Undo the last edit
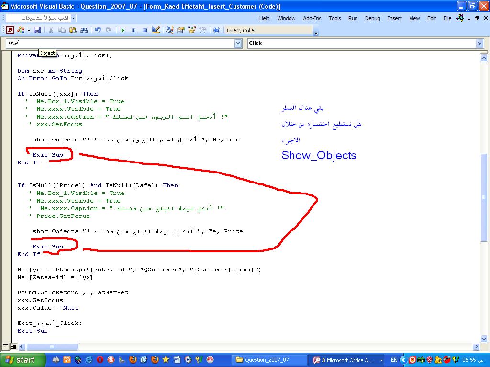 tap(98, 30)
